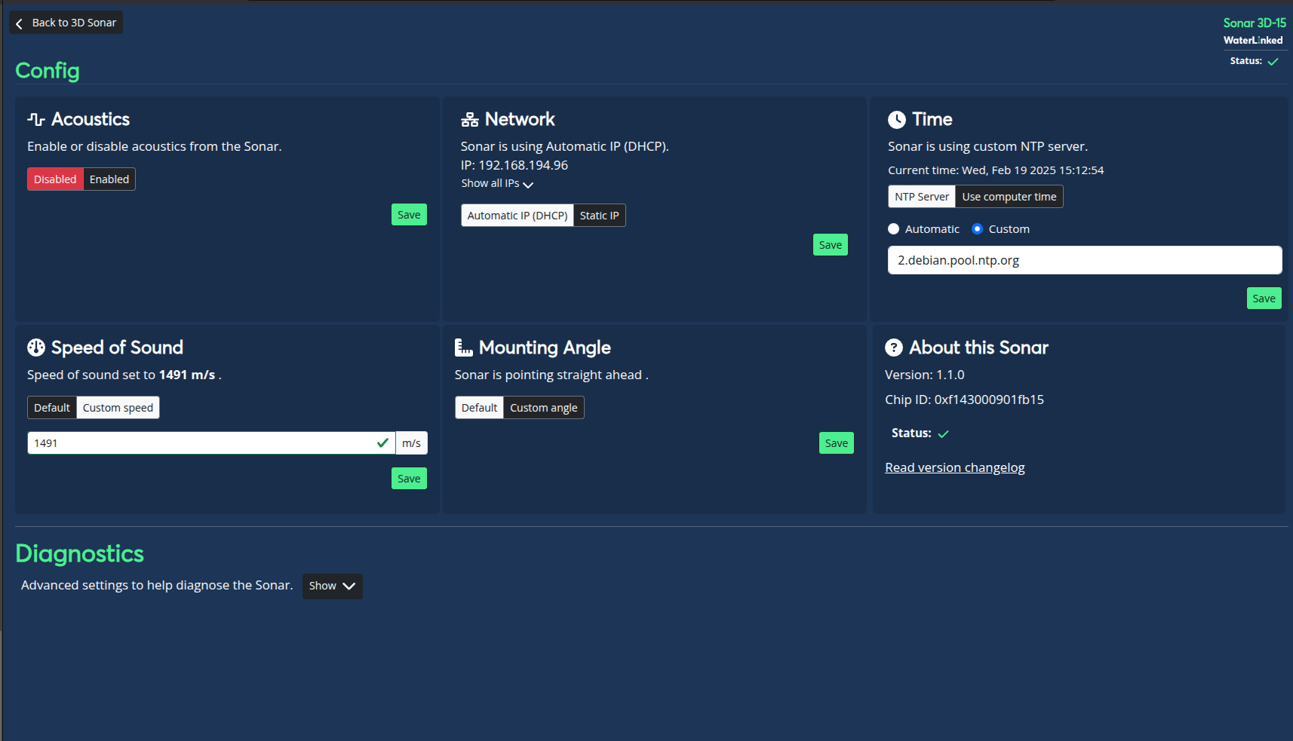
Task: Click the Mounting Angle ruler icon
Action: coord(464,348)
